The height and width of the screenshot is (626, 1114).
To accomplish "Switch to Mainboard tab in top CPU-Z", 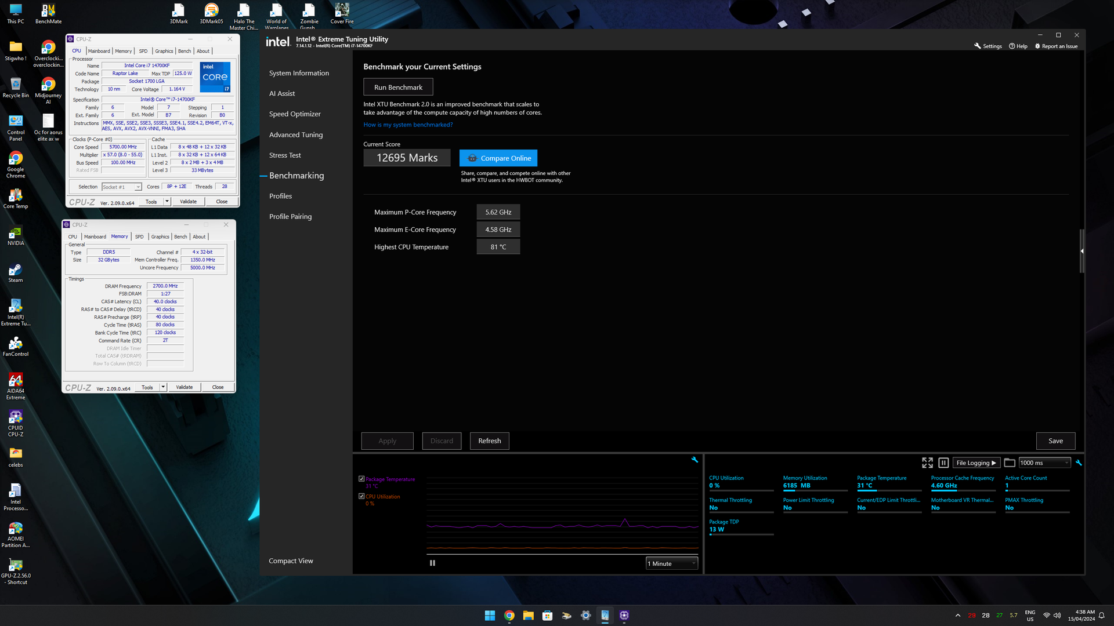I will (x=99, y=51).
